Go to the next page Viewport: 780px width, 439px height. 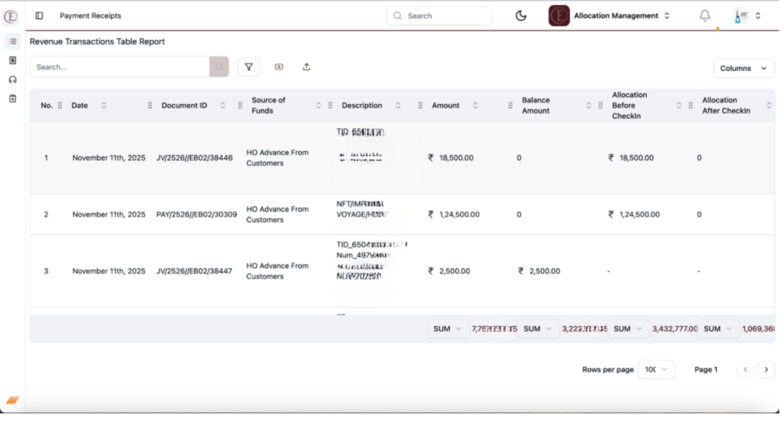[766, 369]
